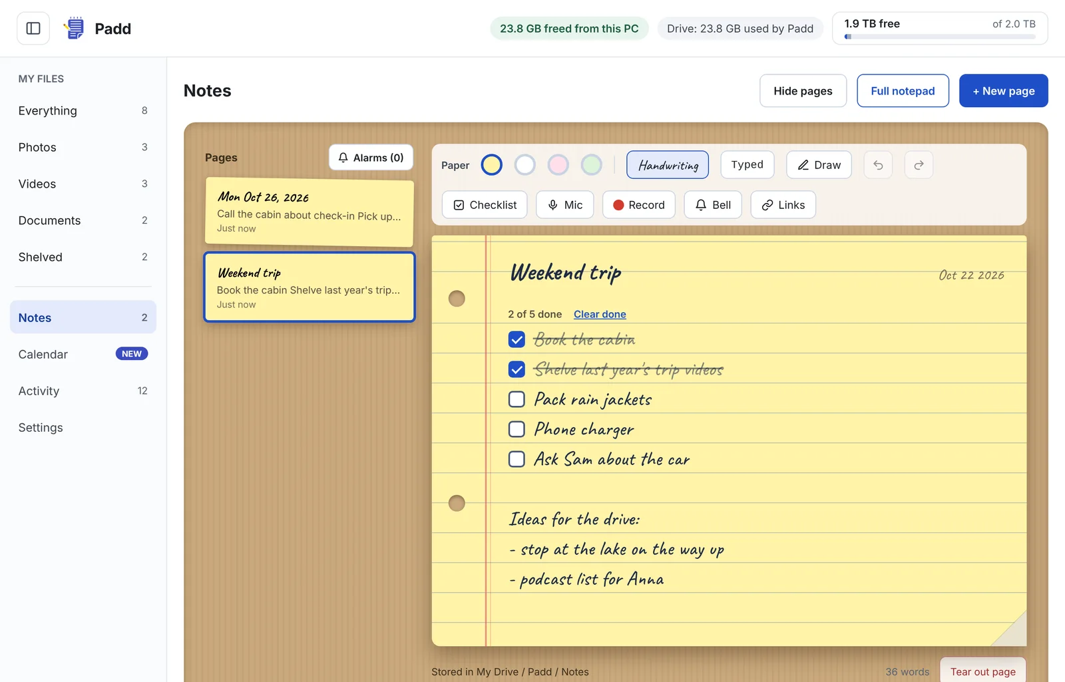Set a Bell reminder

[x=713, y=205]
